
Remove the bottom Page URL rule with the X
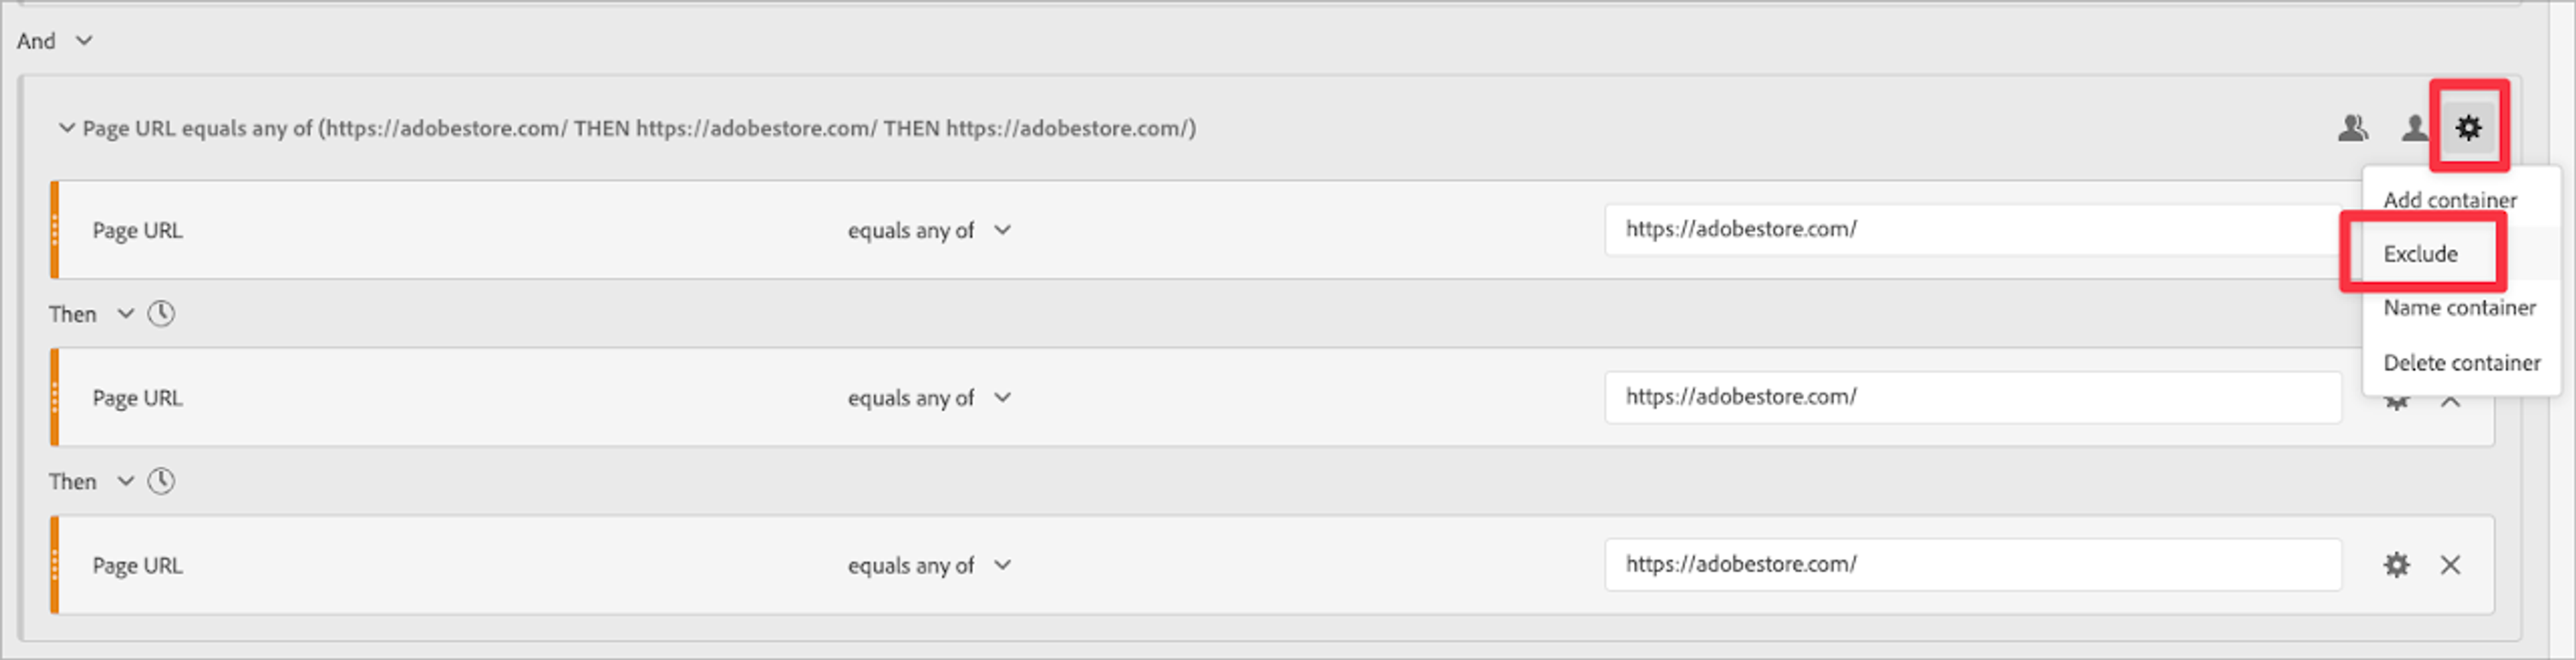click(2451, 564)
